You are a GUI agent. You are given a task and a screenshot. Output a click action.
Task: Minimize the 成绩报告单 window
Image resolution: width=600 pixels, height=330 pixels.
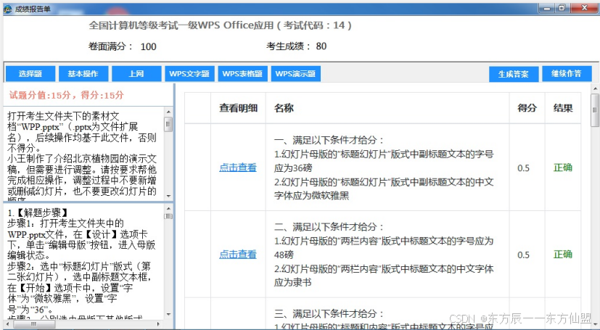(547, 8)
